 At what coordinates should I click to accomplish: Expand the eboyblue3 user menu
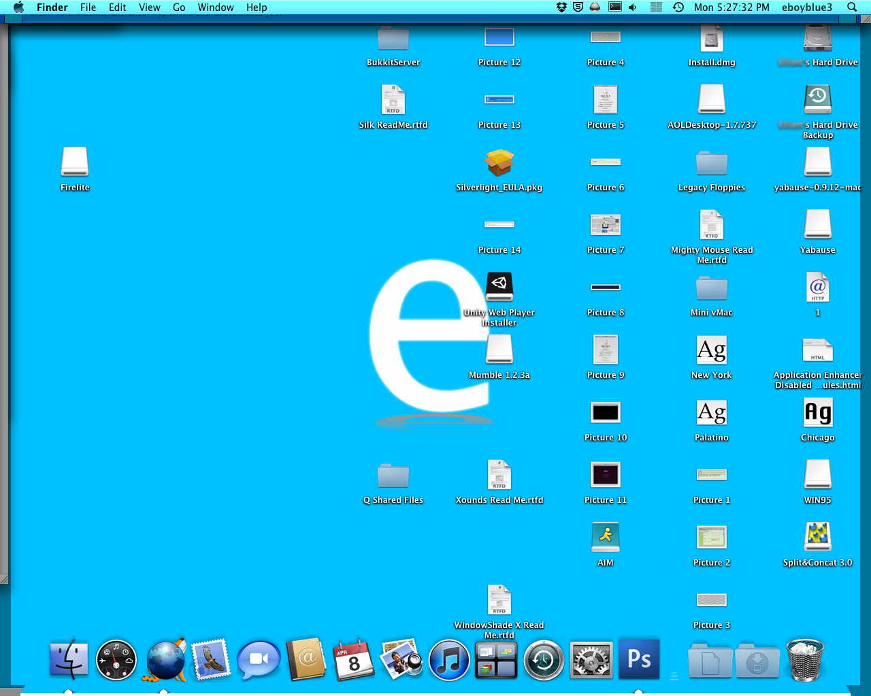(806, 7)
